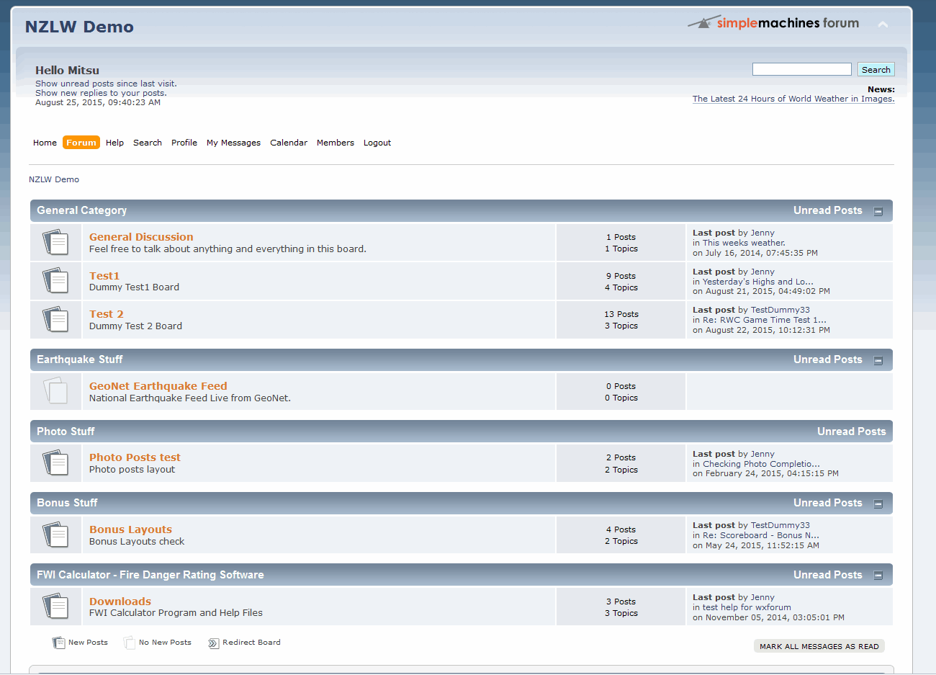Screen dimensions: 936x675
Task: Focus the forum search text field
Action: pyautogui.click(x=801, y=69)
